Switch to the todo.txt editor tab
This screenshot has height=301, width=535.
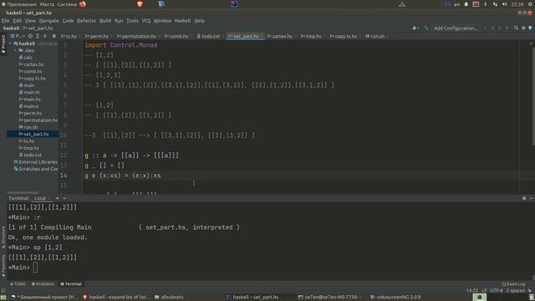click(208, 36)
